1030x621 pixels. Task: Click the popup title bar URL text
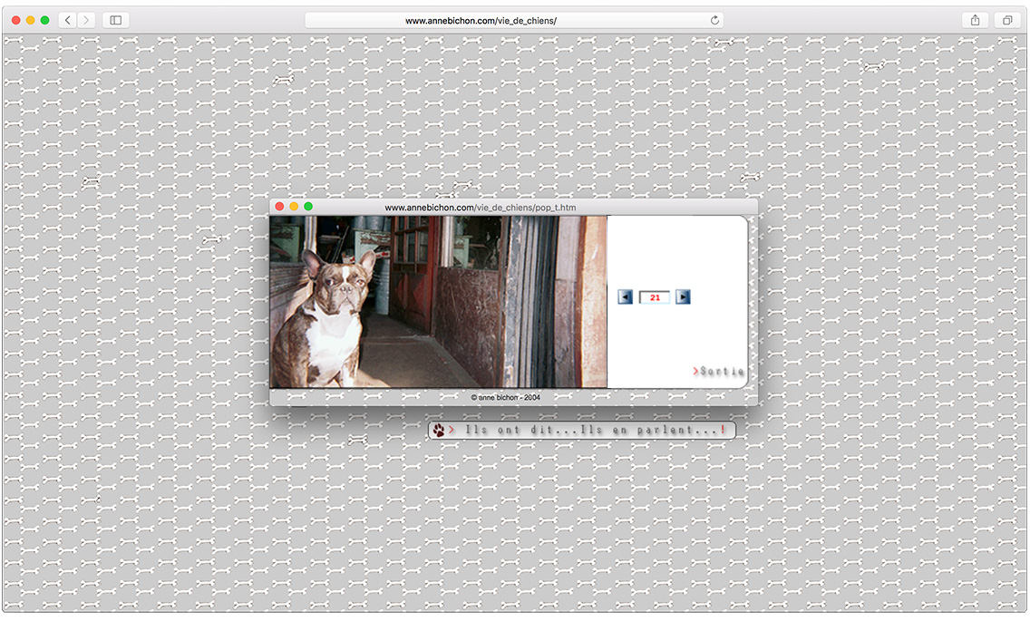tap(480, 208)
